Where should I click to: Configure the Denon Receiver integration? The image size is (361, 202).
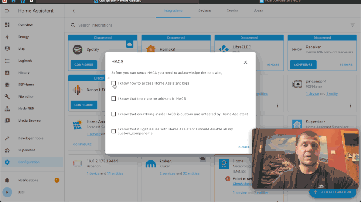tap(303, 64)
